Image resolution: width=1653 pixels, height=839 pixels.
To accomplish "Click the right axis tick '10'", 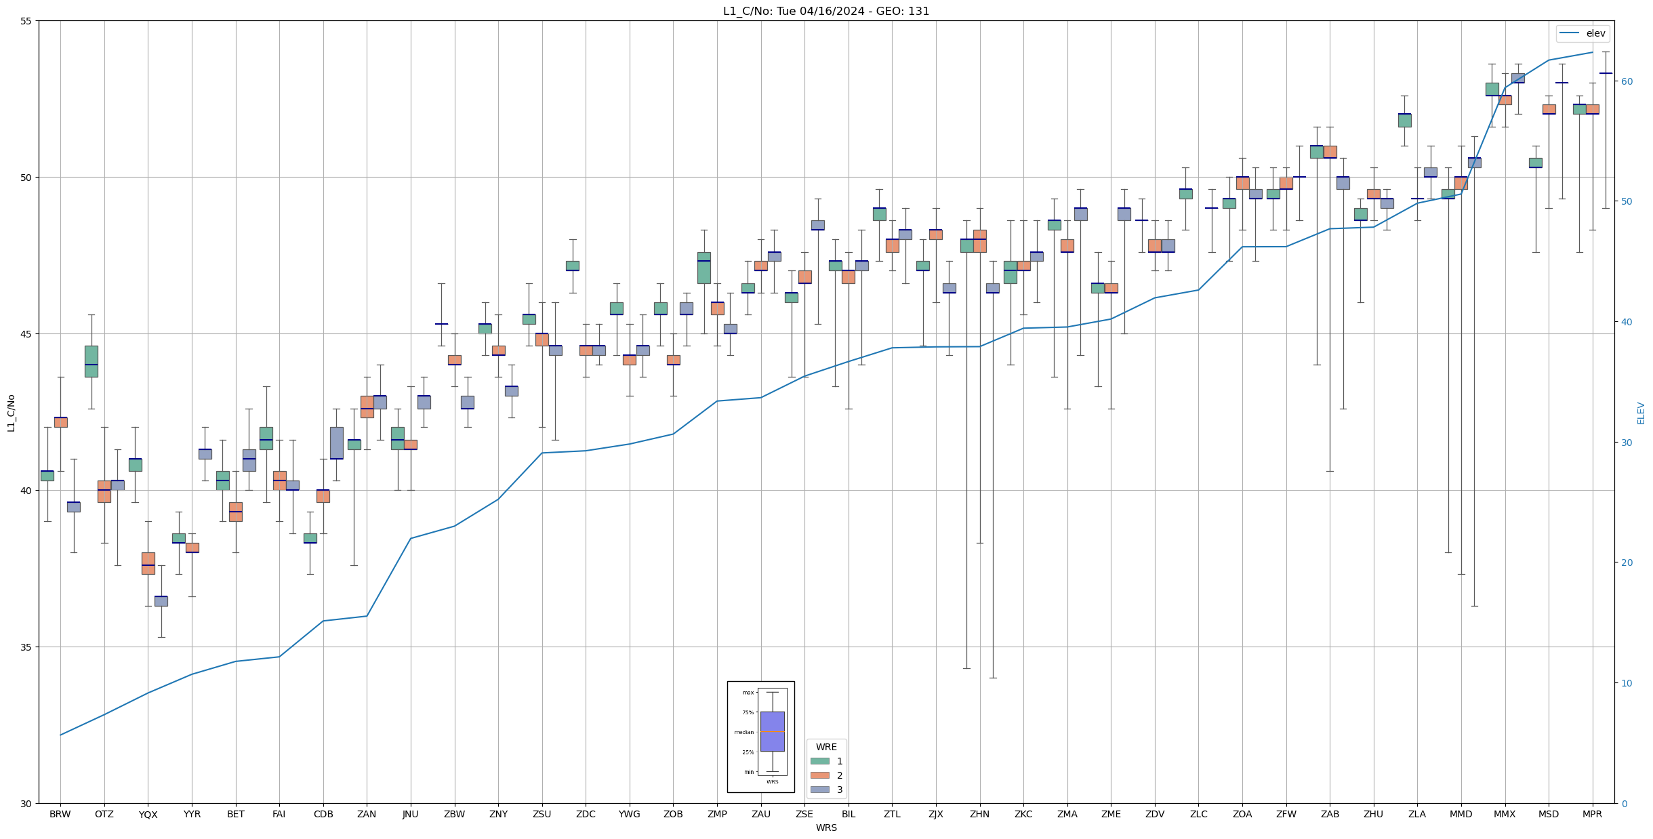I will pos(1627,683).
